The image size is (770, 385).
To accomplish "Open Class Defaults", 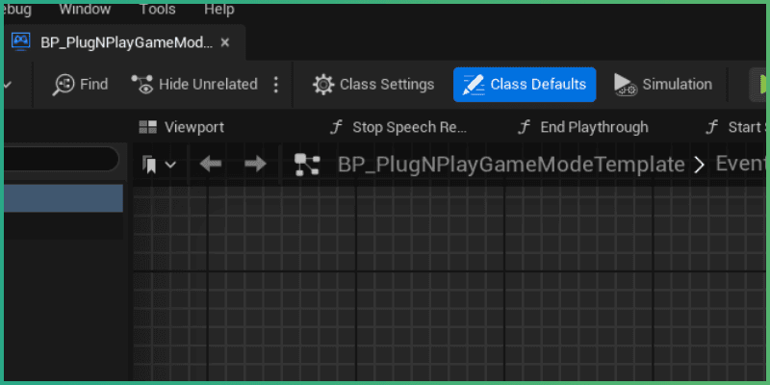I will click(x=525, y=85).
